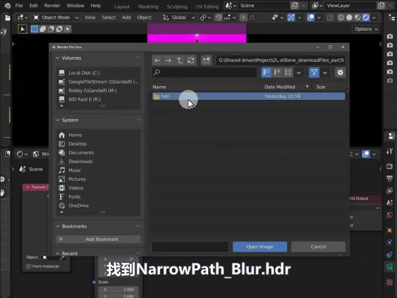
Task: Go to Music folder
Action: pos(99,170)
